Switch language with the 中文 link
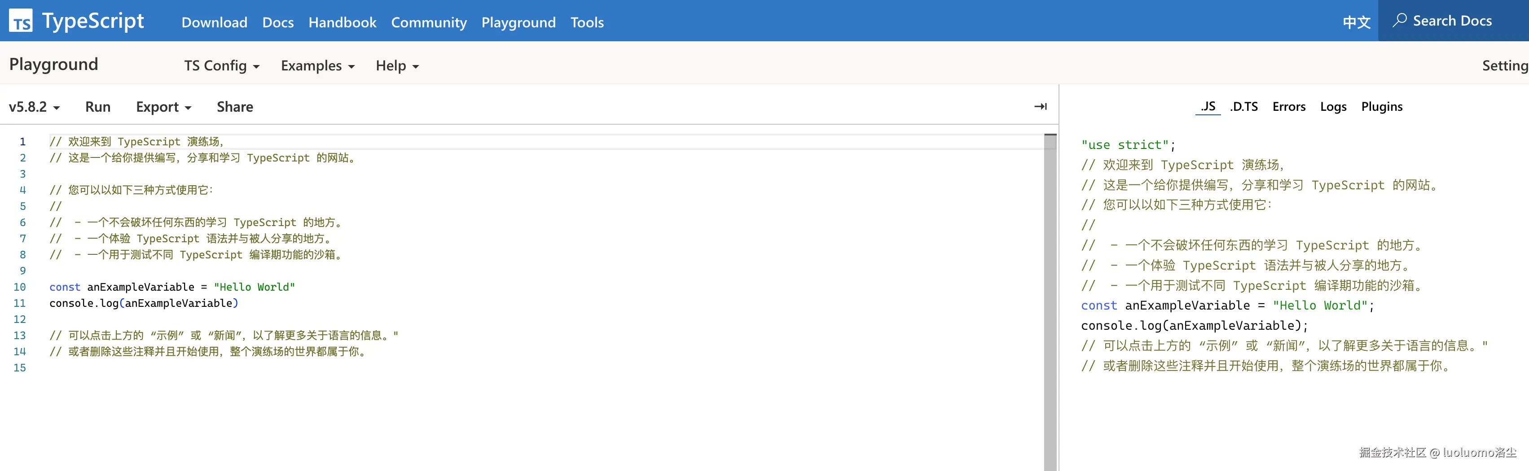 tap(1356, 22)
